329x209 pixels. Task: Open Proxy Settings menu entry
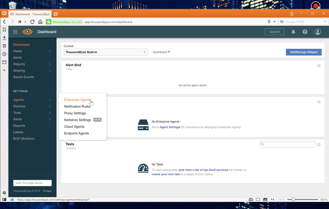click(75, 113)
